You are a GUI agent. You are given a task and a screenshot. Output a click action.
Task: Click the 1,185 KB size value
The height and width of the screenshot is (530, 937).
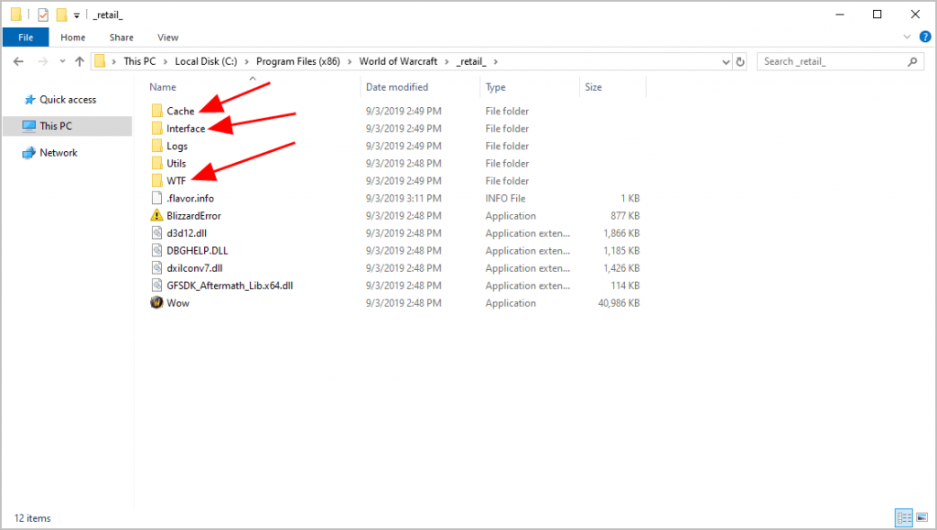pyautogui.click(x=621, y=251)
